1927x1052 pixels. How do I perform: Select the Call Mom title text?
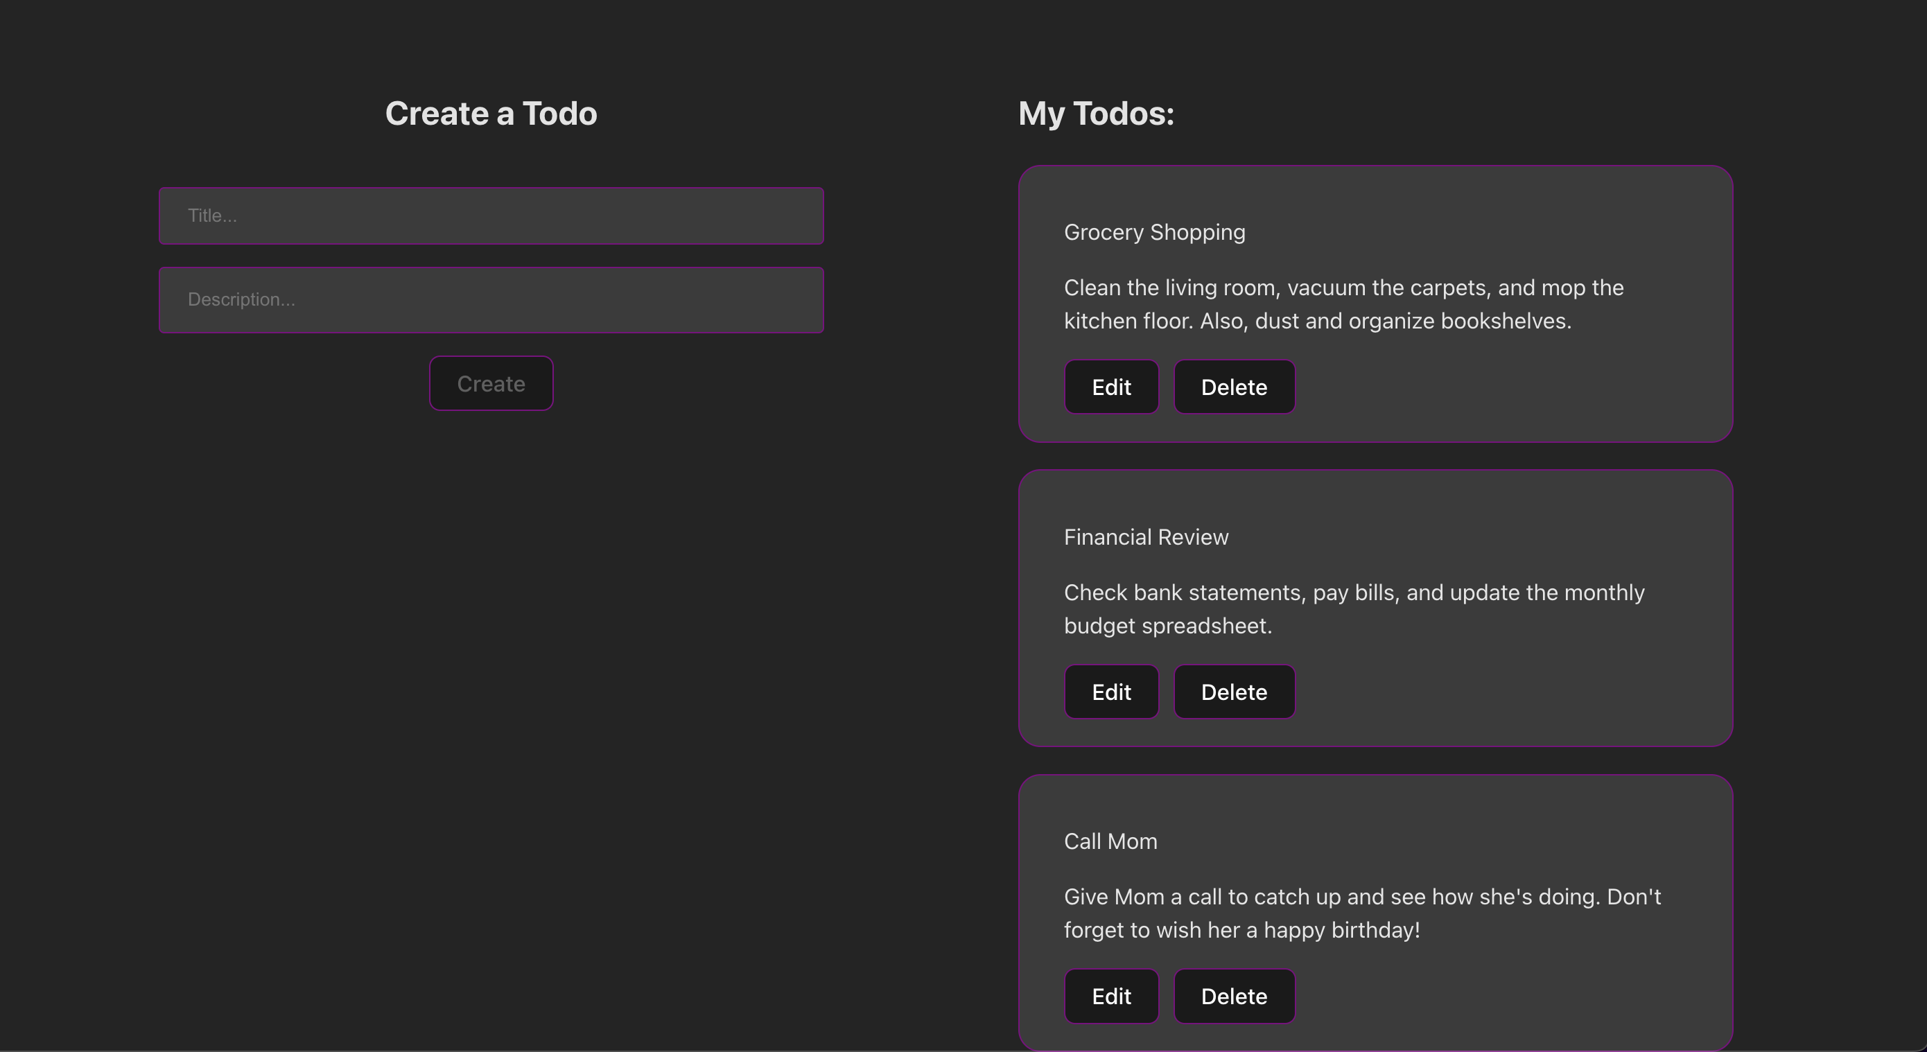(x=1110, y=841)
